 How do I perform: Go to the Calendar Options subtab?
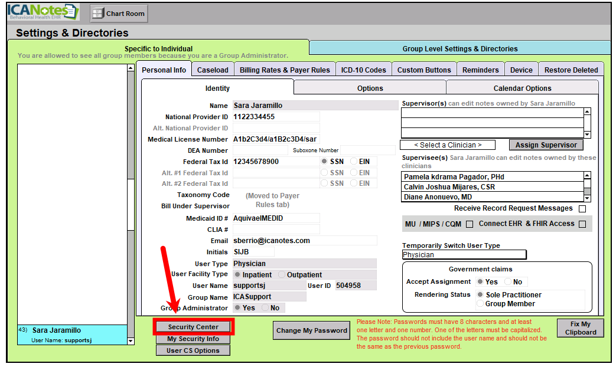coord(522,89)
